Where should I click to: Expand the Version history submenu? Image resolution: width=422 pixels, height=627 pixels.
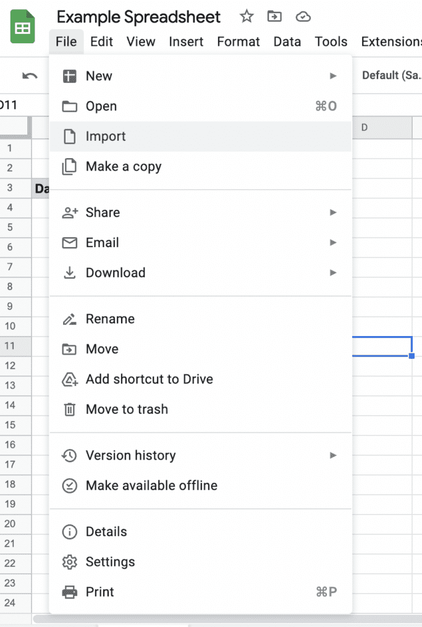coord(333,455)
